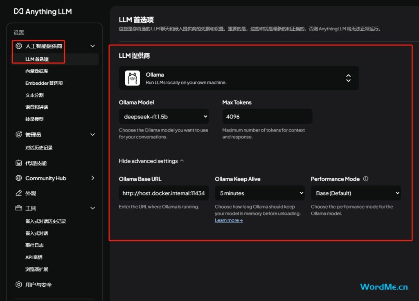Click the 代理技能 robot icon
419x301 pixels.
(18, 163)
